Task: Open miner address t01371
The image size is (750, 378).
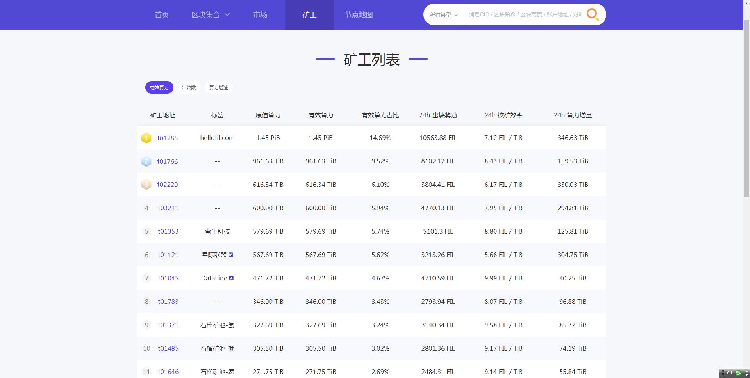Action: pos(168,325)
